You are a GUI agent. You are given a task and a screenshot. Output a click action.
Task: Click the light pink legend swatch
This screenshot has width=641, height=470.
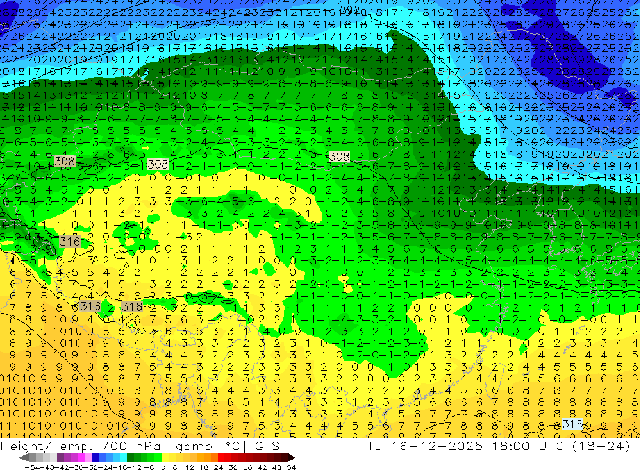pyautogui.click(x=88, y=458)
